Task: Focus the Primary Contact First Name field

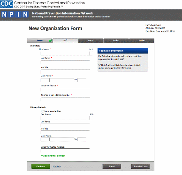Action: pyautogui.click(x=65, y=118)
